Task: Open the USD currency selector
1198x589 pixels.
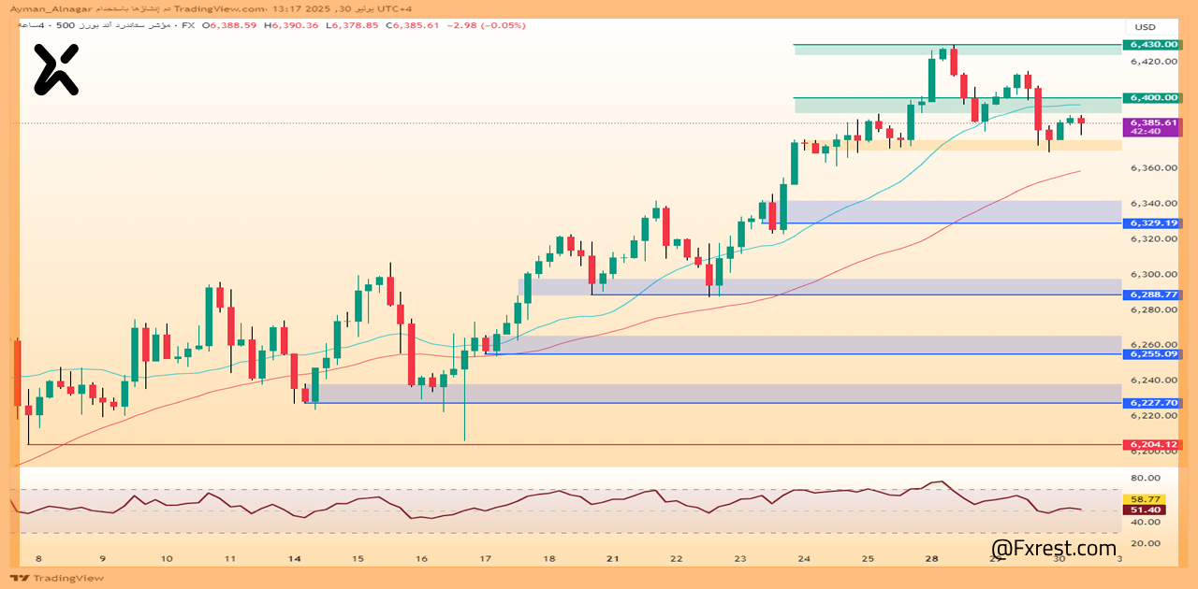Action: pos(1146,27)
